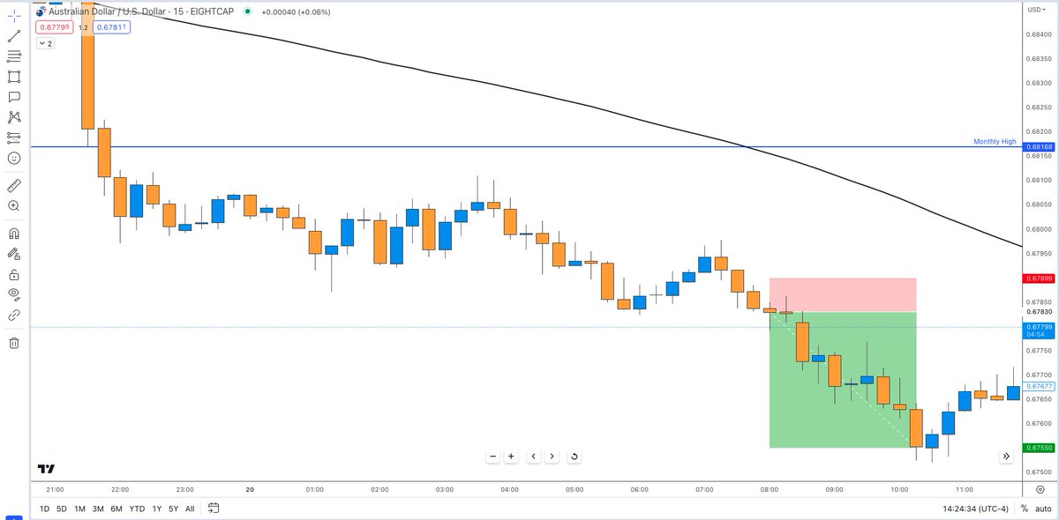Viewport: 1059px width, 520px height.
Task: Expand the indicator legend showing 2
Action: pyautogui.click(x=44, y=42)
